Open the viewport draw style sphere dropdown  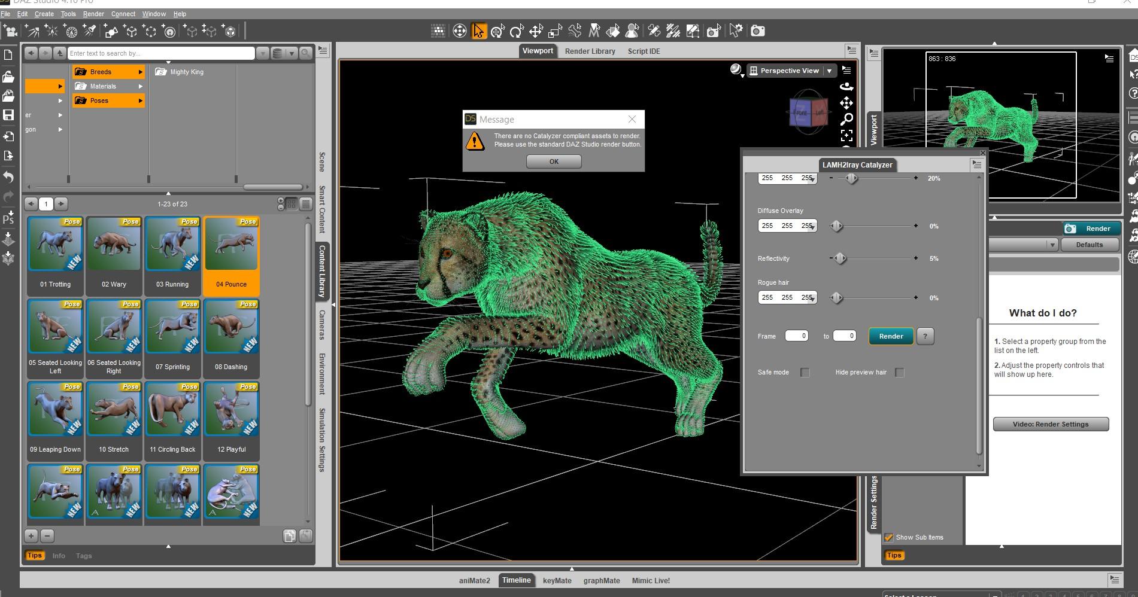pyautogui.click(x=737, y=71)
